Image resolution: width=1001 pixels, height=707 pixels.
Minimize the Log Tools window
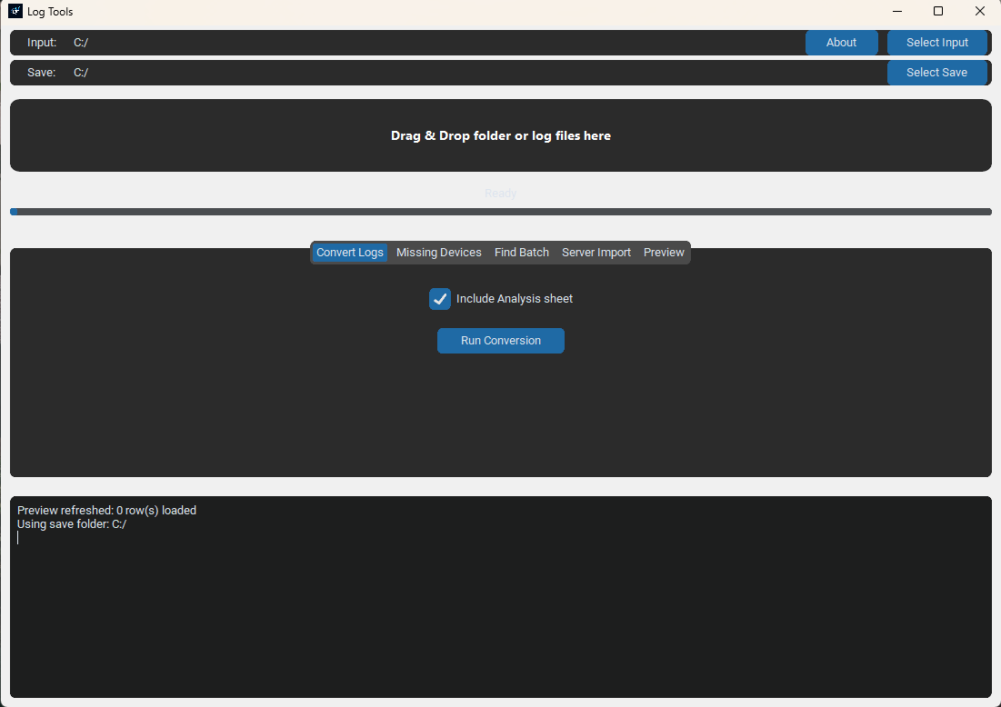[897, 11]
